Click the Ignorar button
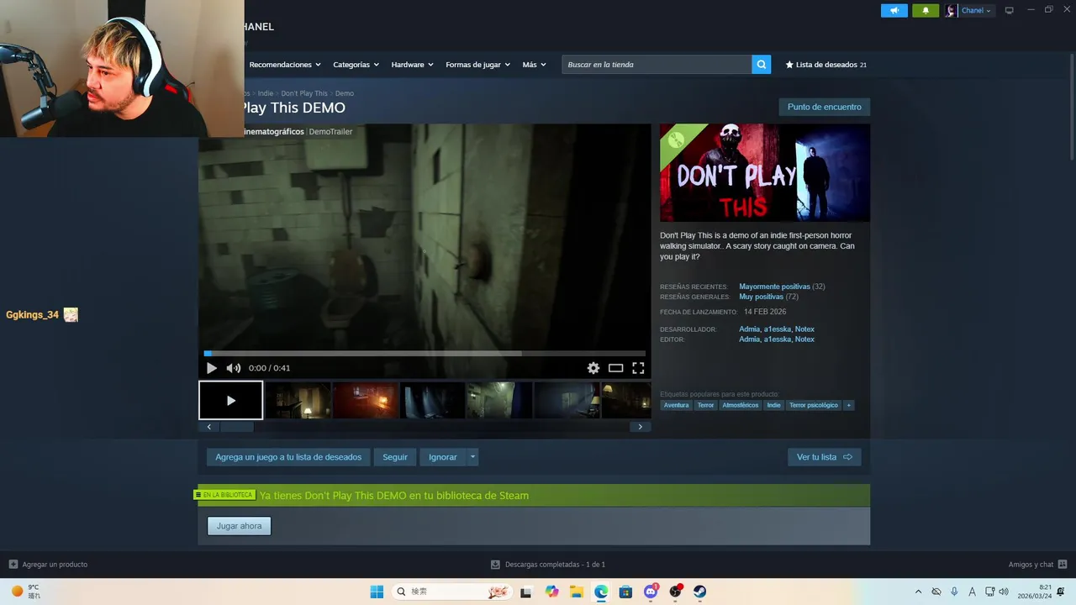The image size is (1076, 605). (443, 457)
